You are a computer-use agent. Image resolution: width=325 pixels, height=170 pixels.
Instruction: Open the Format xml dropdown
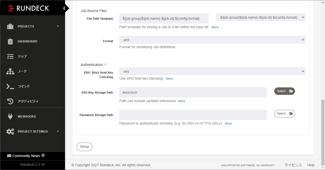[212, 40]
